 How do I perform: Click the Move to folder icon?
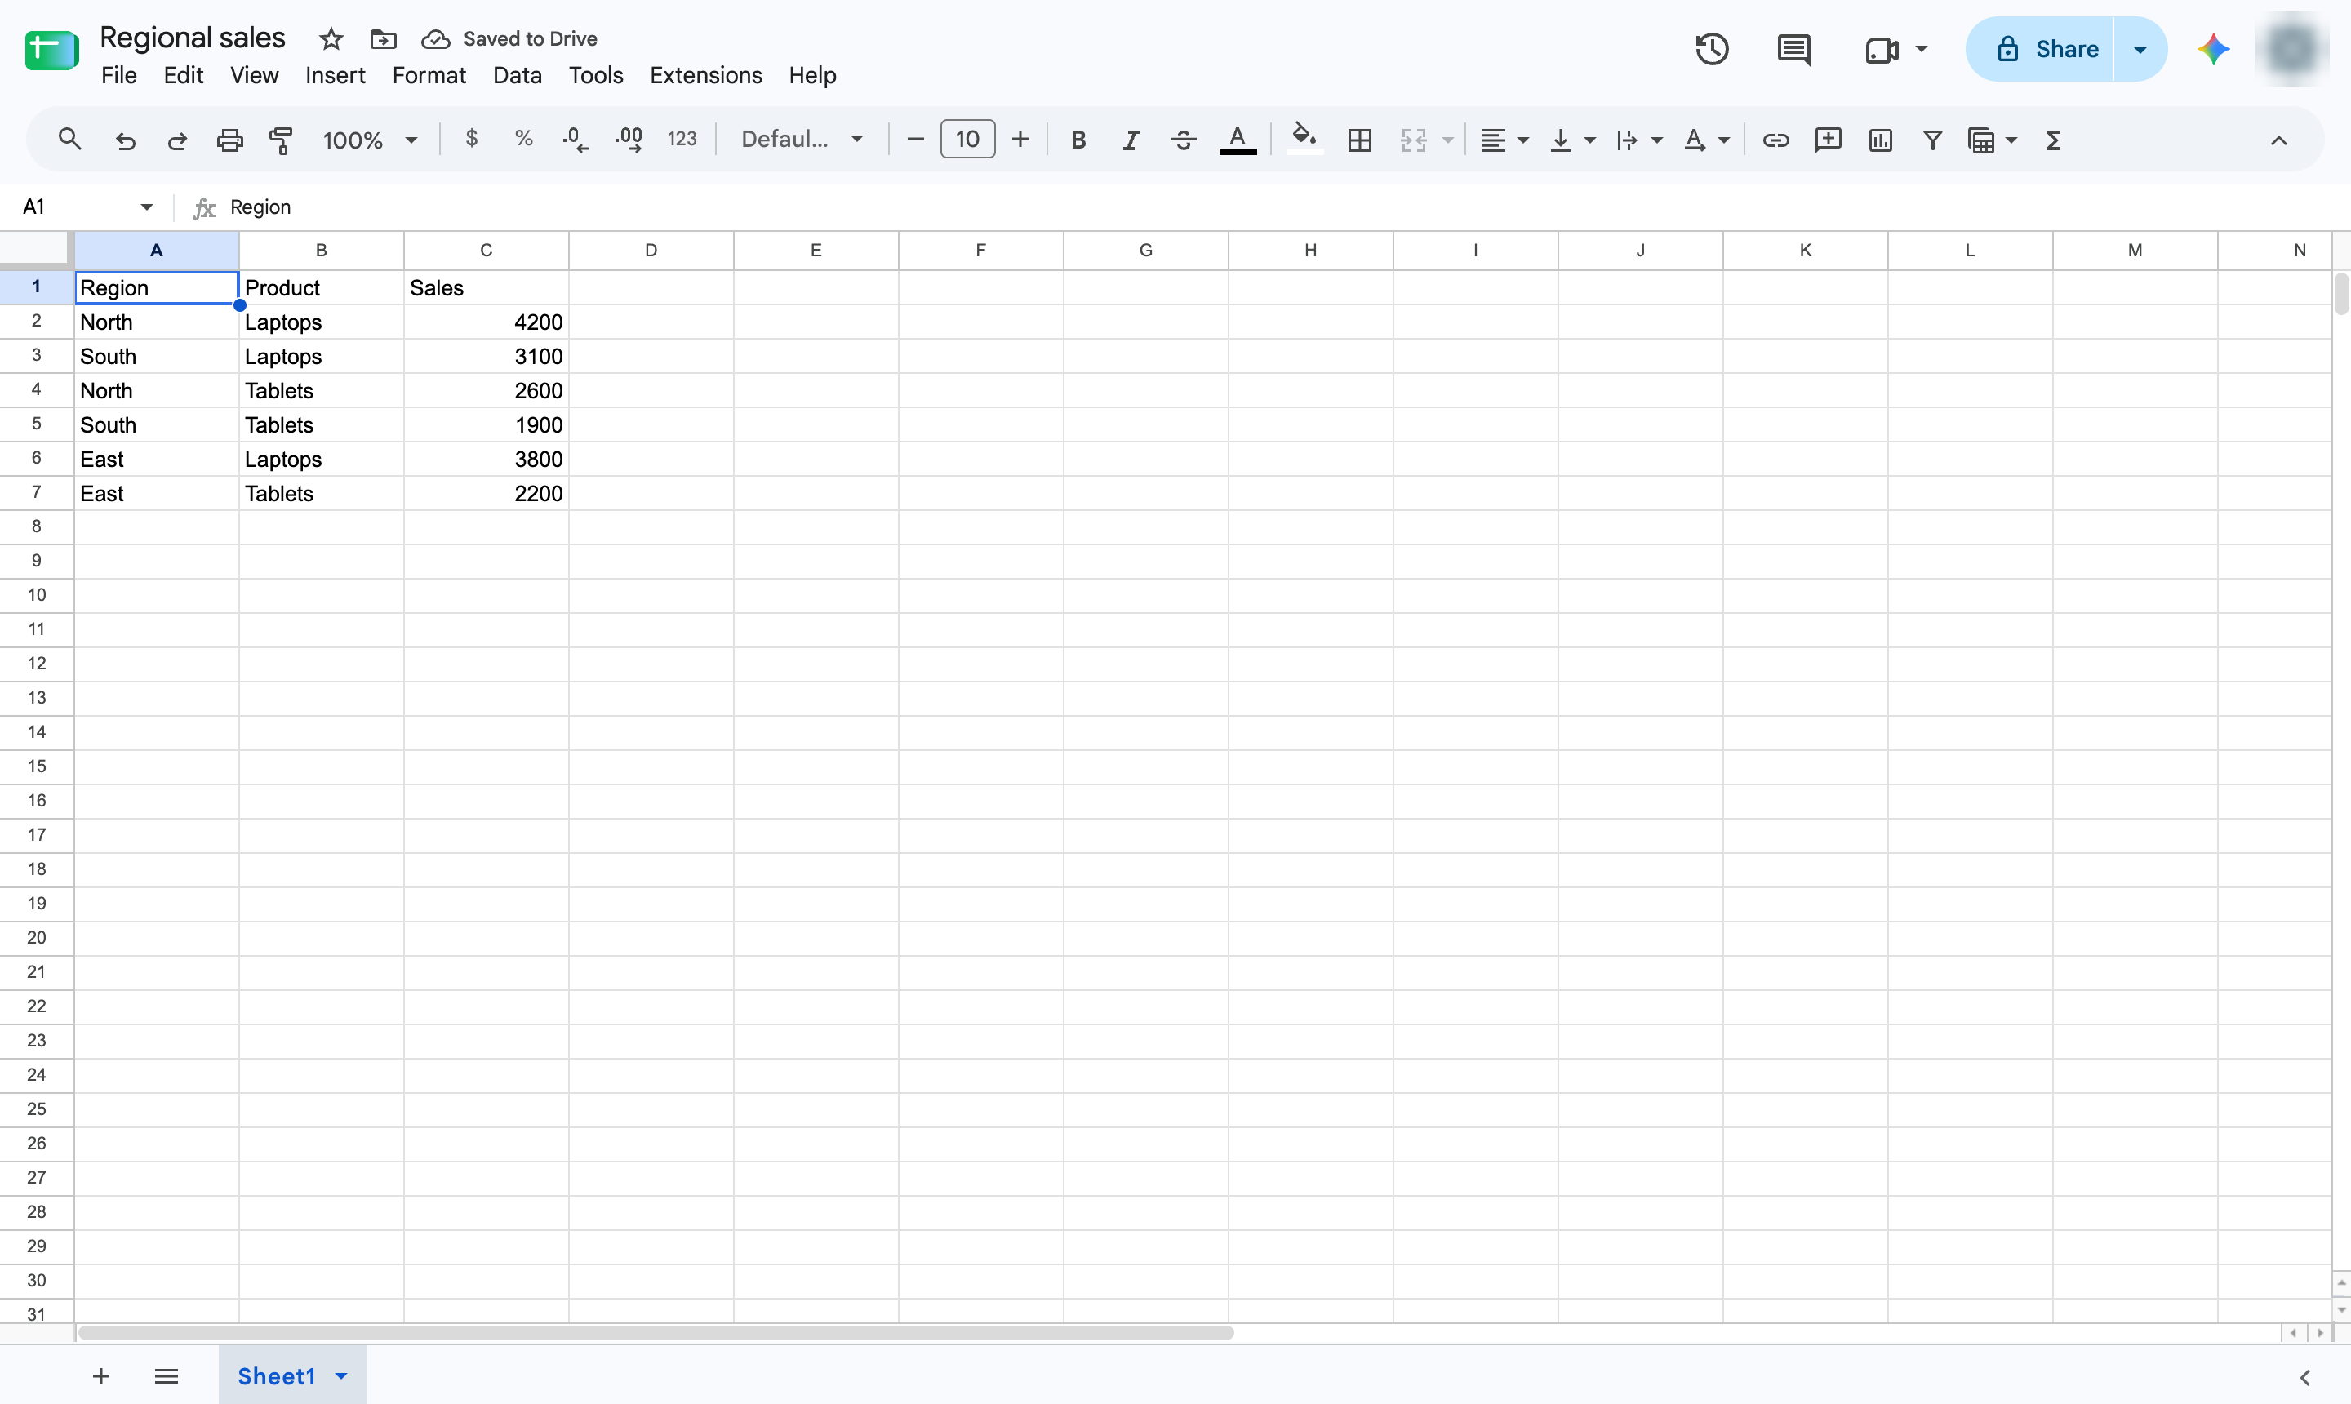point(383,39)
